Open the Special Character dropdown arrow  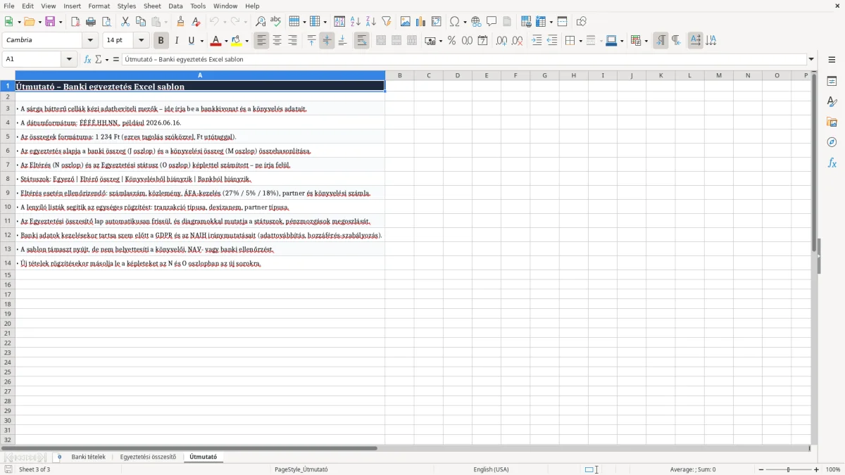465,22
